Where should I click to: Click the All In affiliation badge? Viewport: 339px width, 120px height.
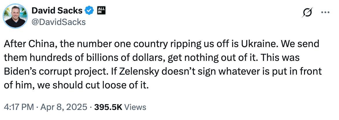coord(102,11)
